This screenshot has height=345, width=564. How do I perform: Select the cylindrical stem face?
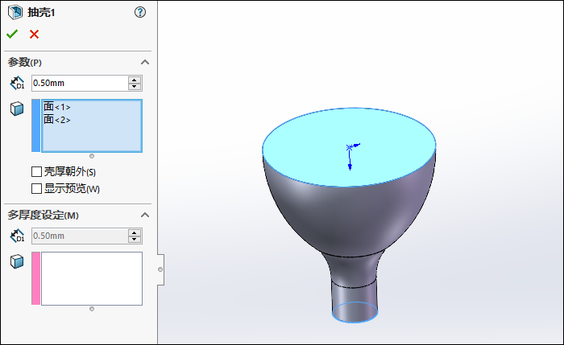tap(355, 294)
